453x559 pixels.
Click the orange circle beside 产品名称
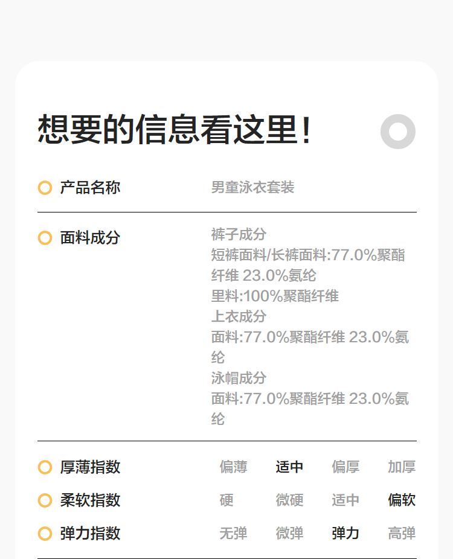[45, 188]
